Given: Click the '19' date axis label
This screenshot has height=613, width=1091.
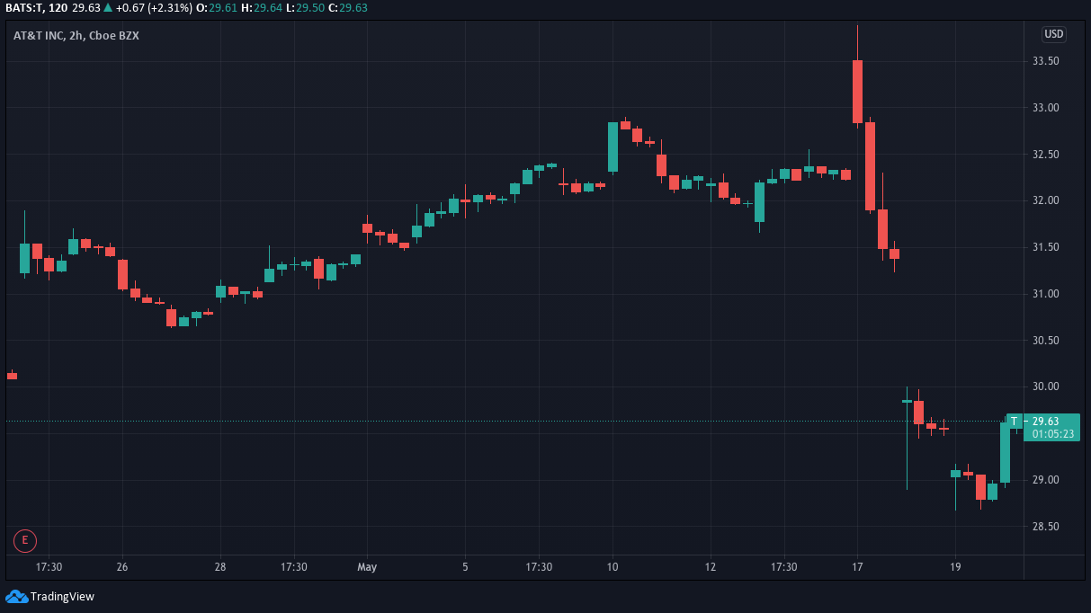Looking at the screenshot, I should (955, 567).
